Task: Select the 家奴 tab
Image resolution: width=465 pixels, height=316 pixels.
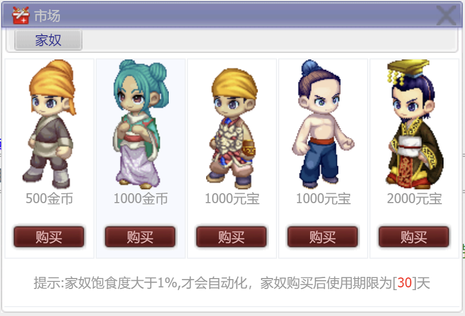Action: point(48,40)
